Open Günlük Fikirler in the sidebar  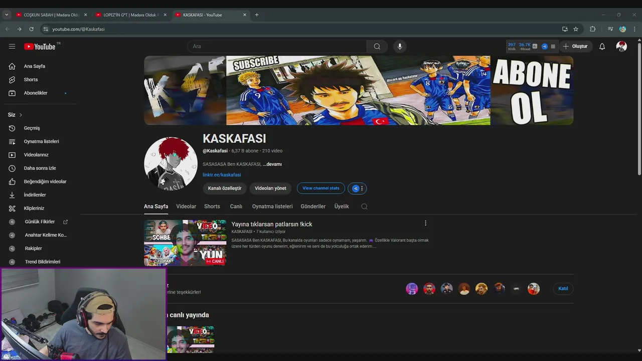click(40, 222)
